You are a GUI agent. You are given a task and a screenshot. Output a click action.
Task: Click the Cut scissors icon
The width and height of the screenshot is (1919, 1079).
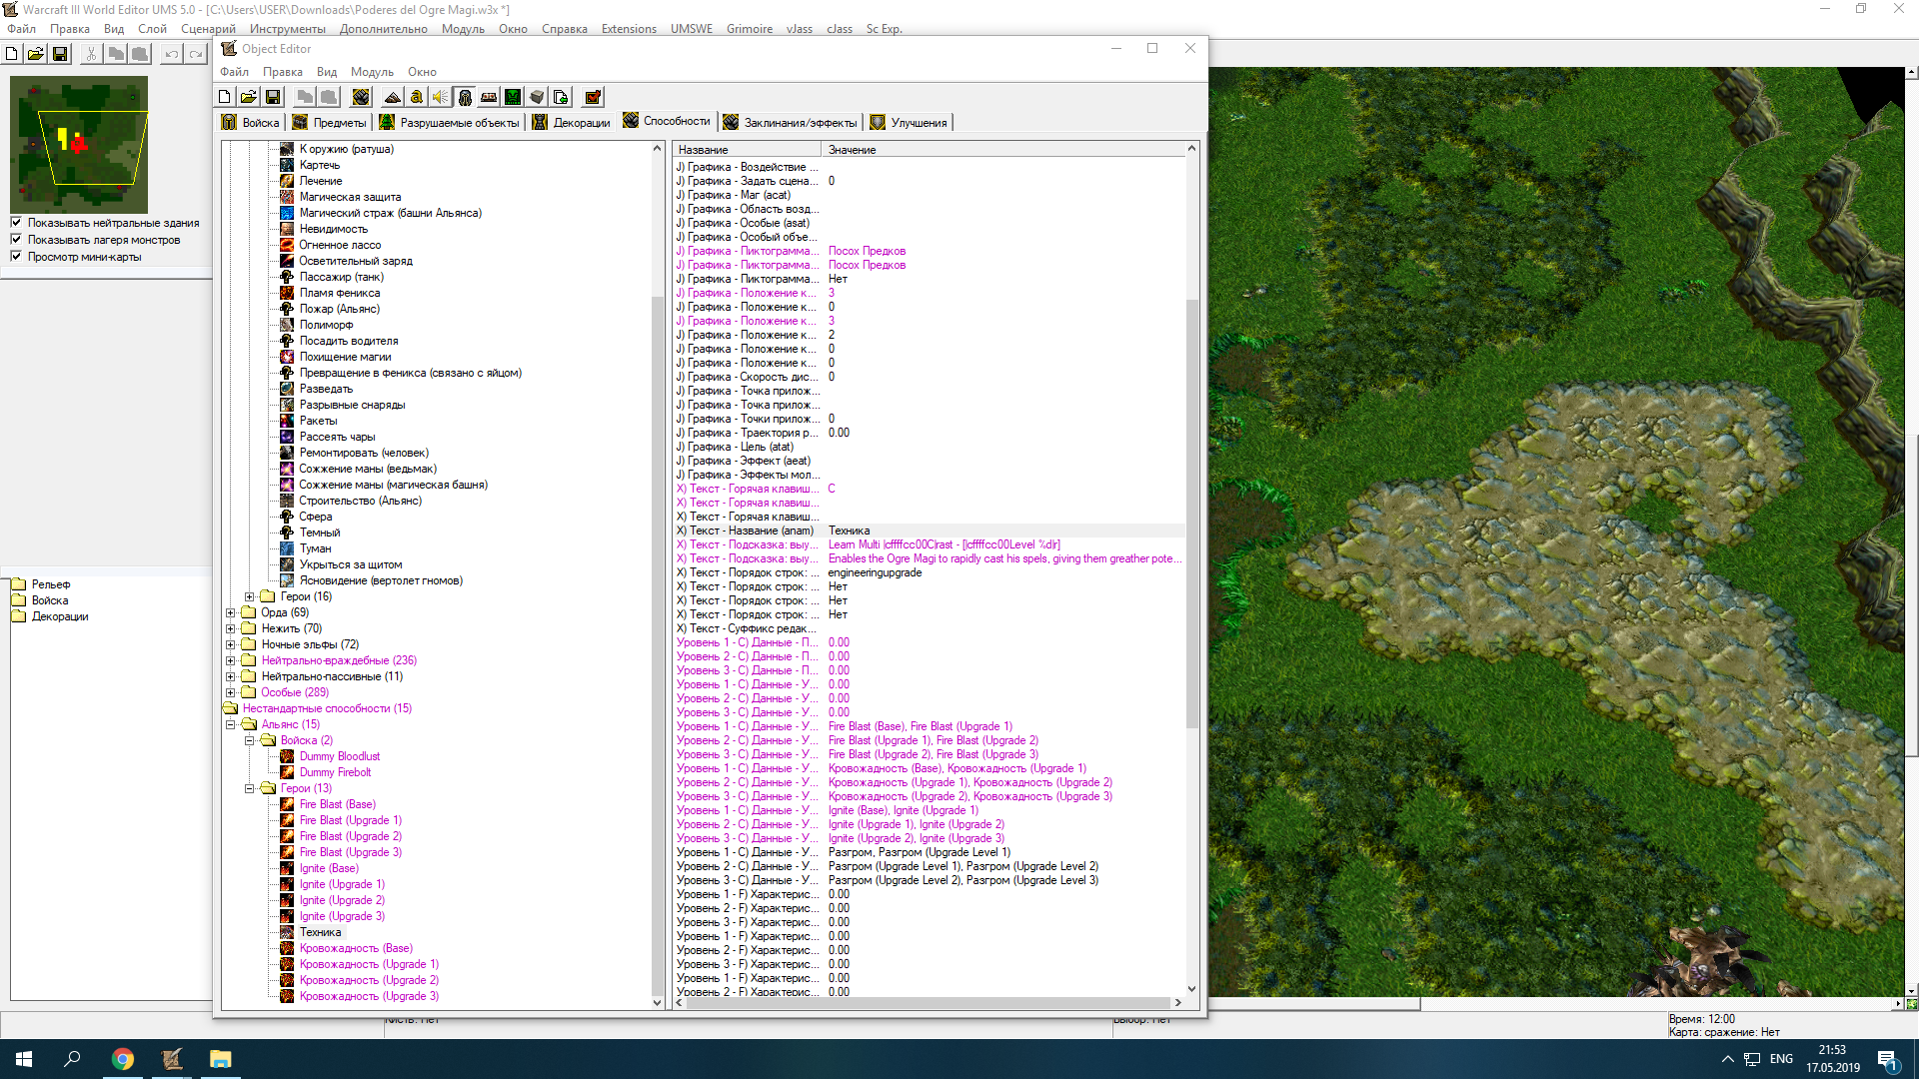[91, 54]
